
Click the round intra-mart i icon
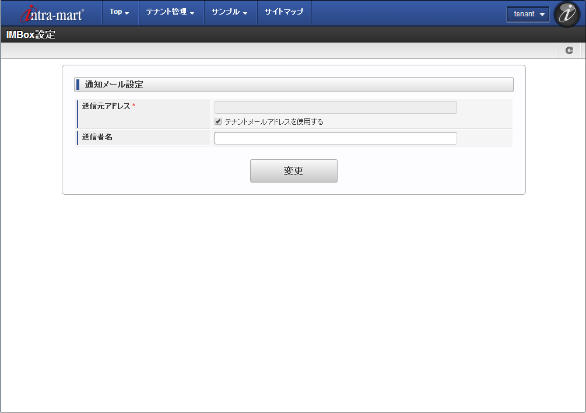(567, 14)
